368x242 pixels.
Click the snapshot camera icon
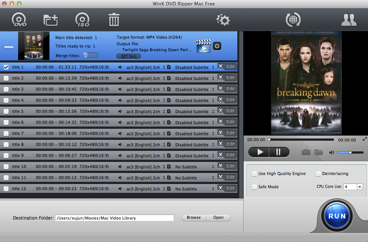(x=306, y=152)
